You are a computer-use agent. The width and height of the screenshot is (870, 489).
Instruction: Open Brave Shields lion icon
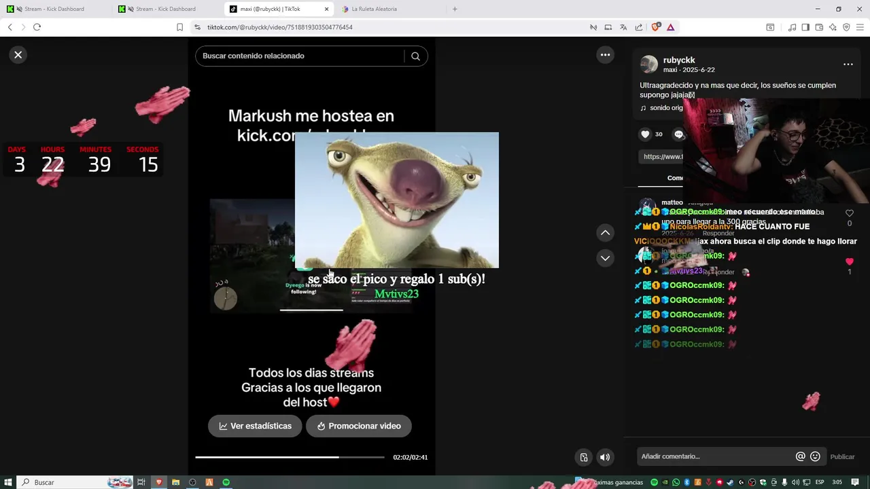pyautogui.click(x=655, y=27)
